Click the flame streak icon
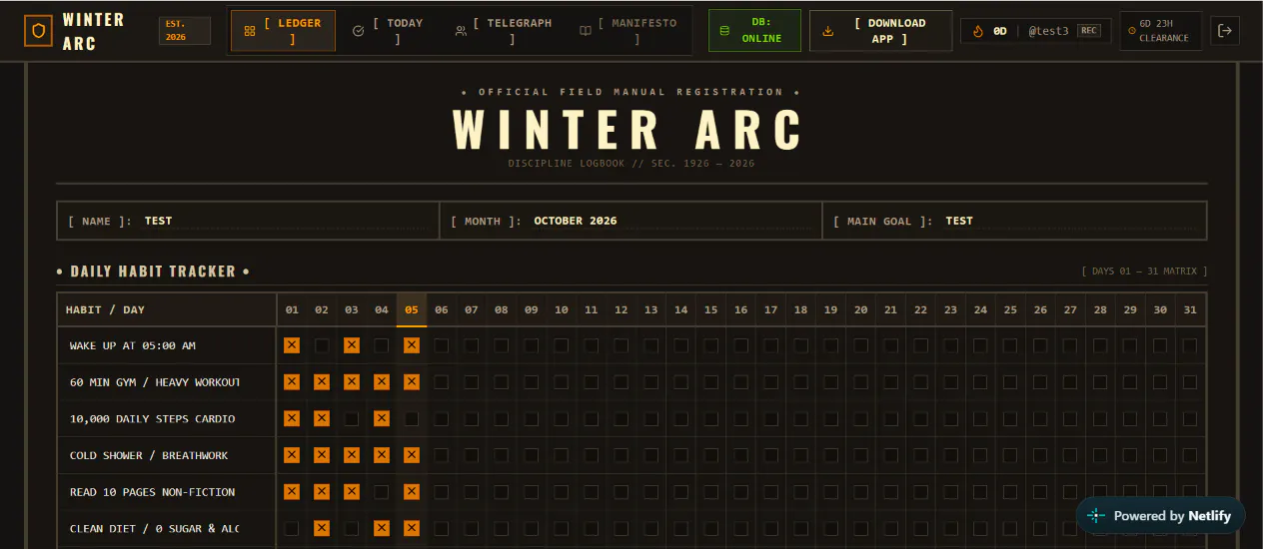The width and height of the screenshot is (1263, 549). coord(978,31)
